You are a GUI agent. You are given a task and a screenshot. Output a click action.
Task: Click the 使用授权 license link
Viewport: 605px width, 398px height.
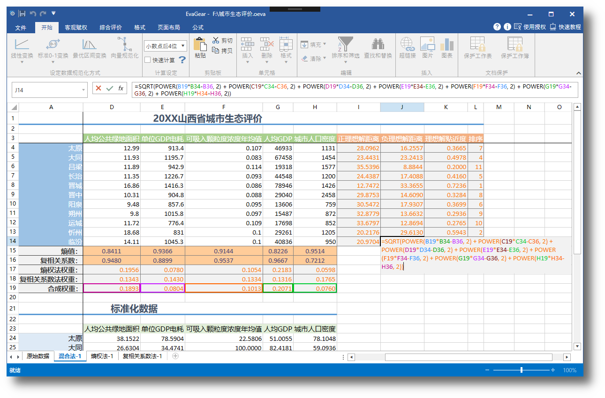click(x=530, y=27)
